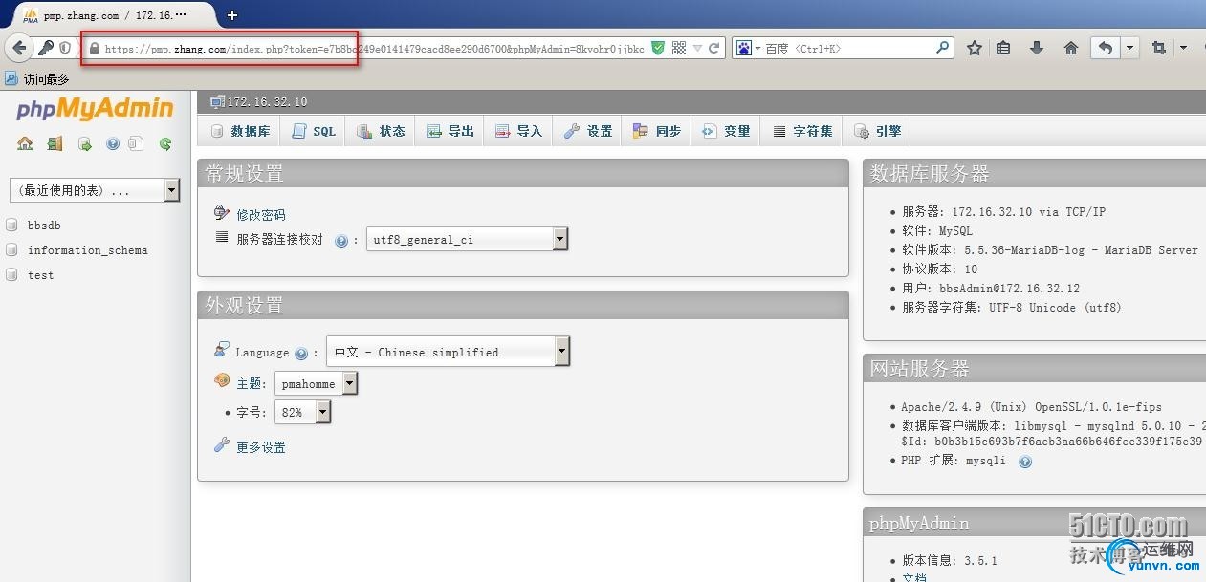Open the 最近使用的表 dropdown
The image size is (1206, 582).
coord(95,191)
